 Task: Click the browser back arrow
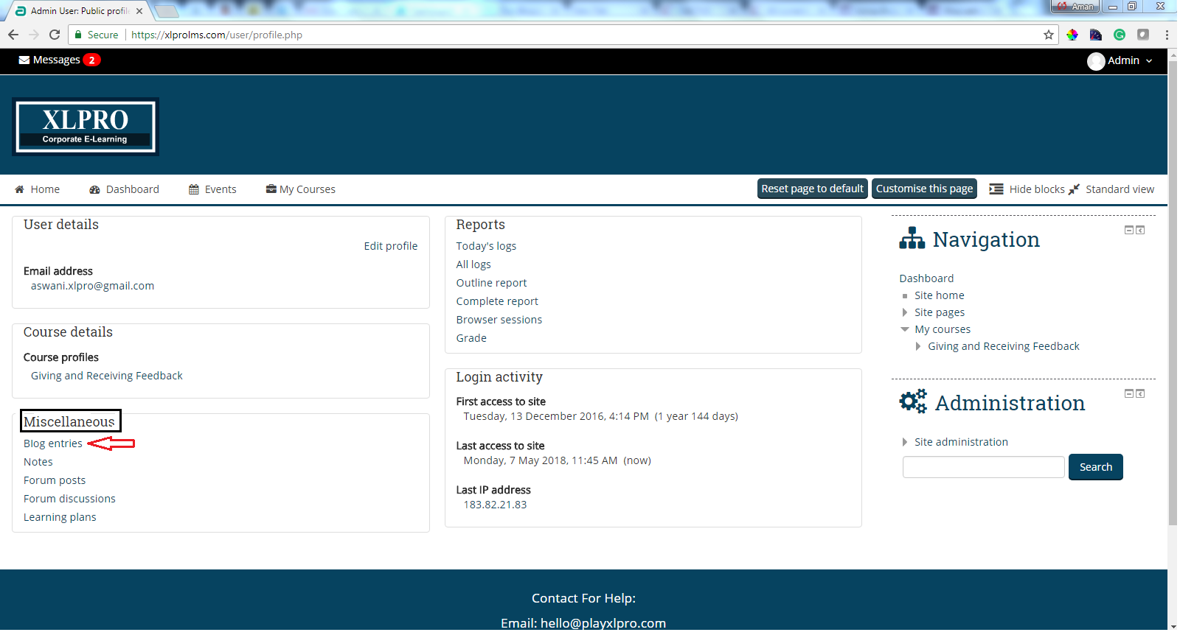click(x=13, y=35)
